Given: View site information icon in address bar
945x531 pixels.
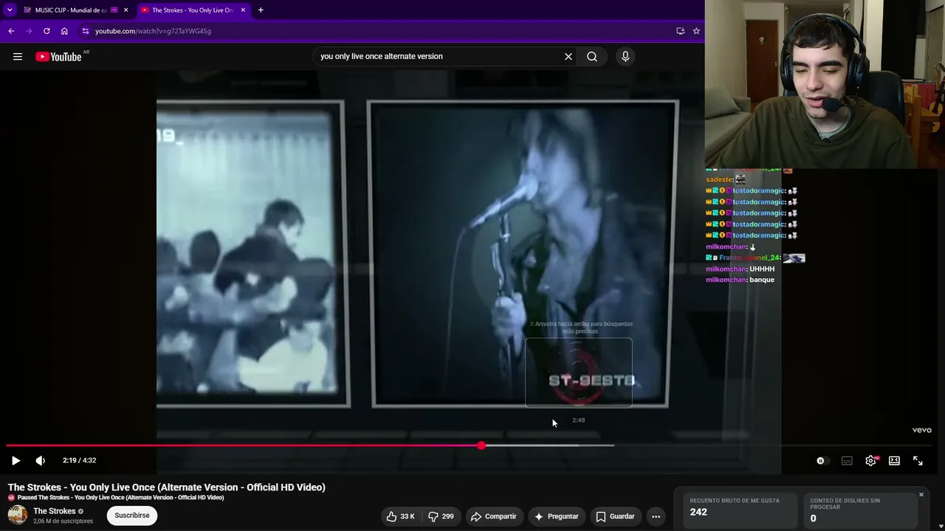Looking at the screenshot, I should tap(86, 31).
